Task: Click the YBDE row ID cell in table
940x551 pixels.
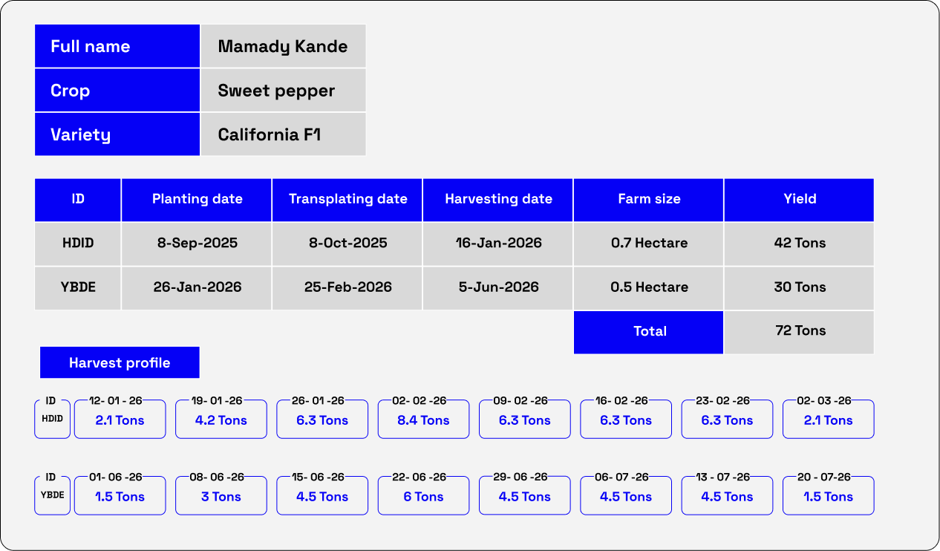Action: coord(78,287)
